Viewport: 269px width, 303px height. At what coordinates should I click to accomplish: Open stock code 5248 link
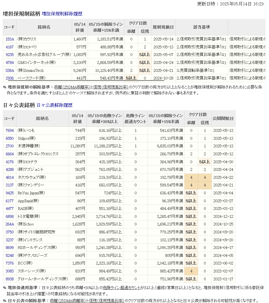(10, 255)
